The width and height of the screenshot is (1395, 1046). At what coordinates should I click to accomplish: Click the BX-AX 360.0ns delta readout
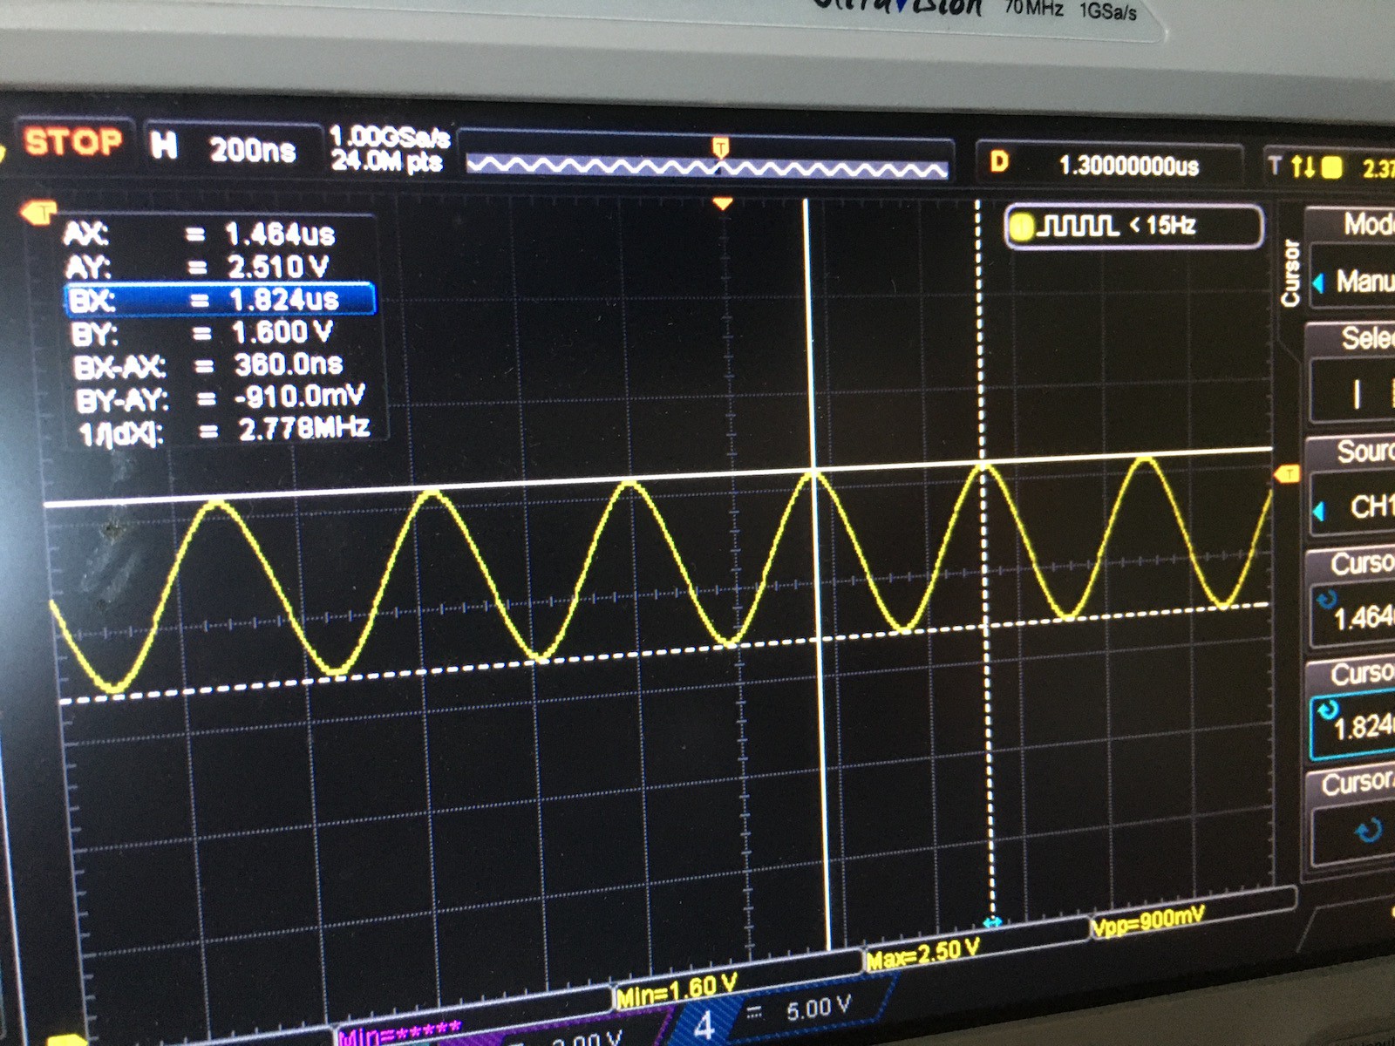tap(209, 365)
